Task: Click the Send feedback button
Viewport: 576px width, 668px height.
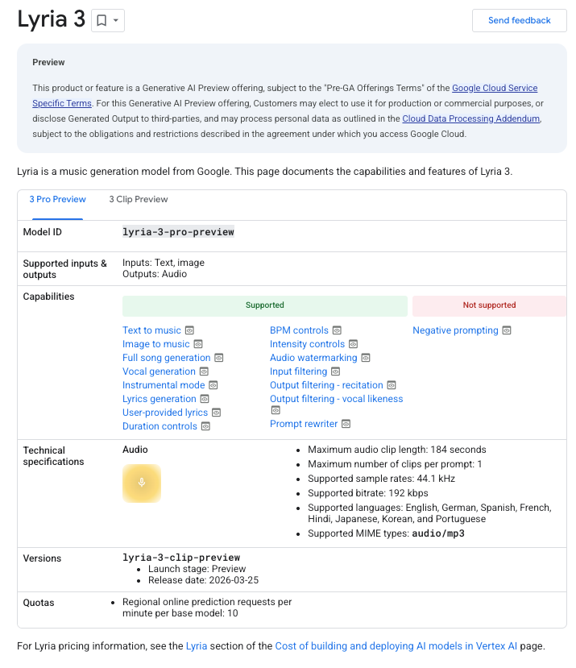Action: tap(519, 20)
